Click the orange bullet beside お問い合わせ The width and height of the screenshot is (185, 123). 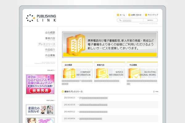coord(129,15)
